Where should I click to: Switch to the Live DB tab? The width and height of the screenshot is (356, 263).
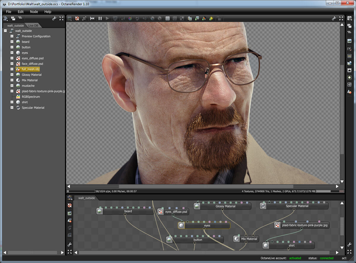(33, 26)
